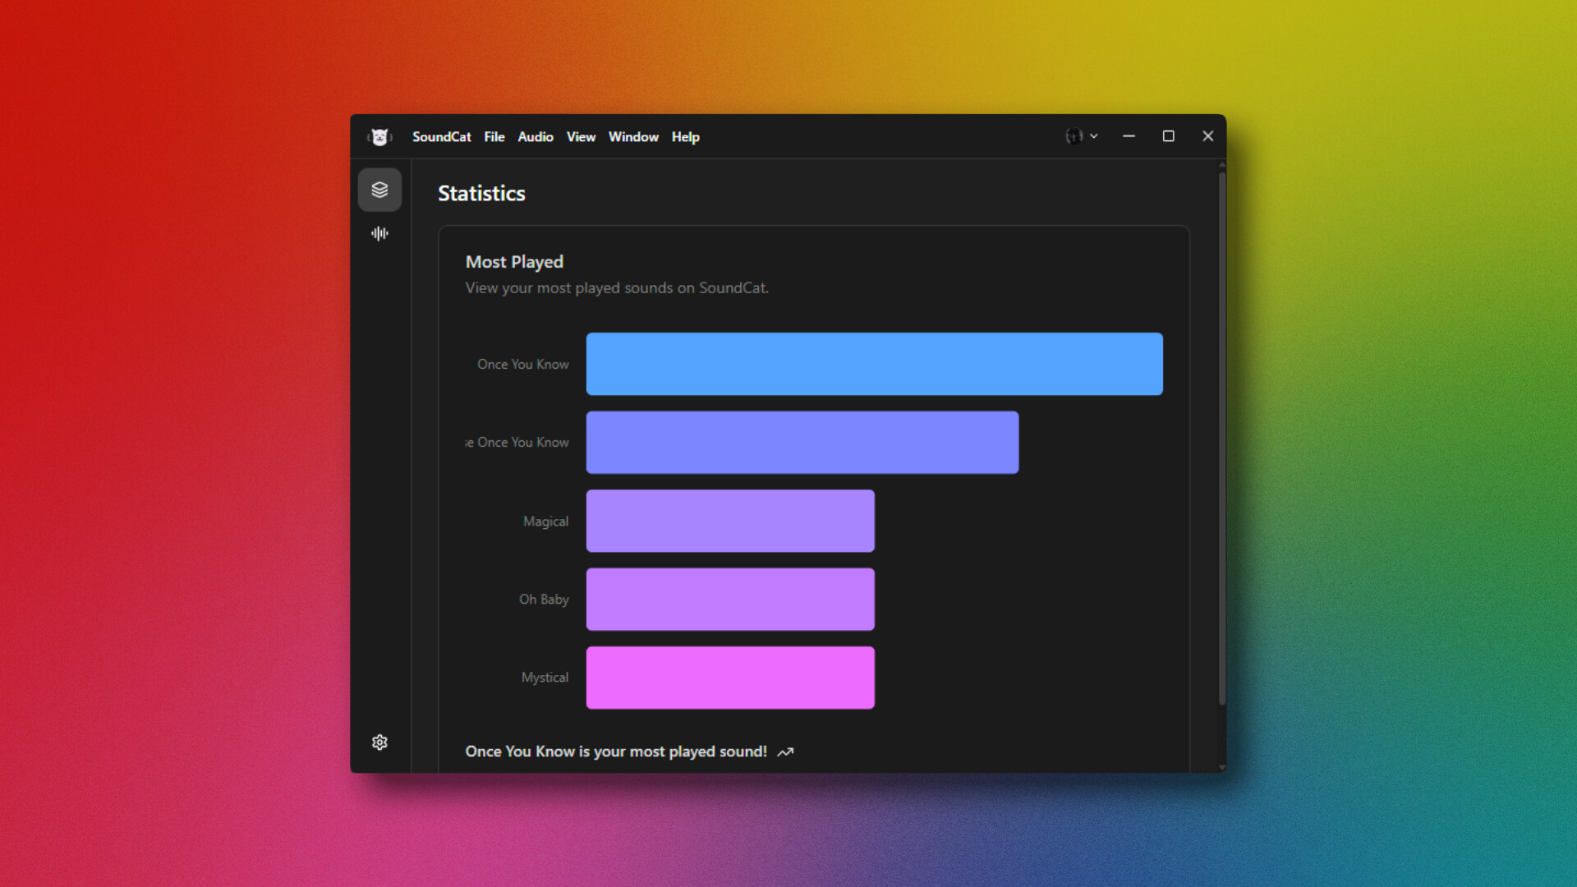Click the Statistics page heading
This screenshot has height=887, width=1577.
pos(481,193)
